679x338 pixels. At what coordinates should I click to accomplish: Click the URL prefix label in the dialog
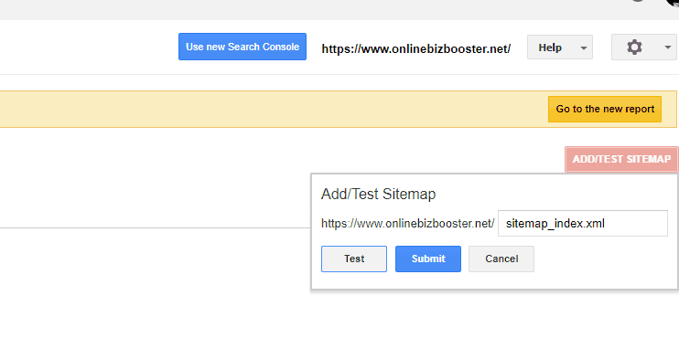(x=407, y=224)
